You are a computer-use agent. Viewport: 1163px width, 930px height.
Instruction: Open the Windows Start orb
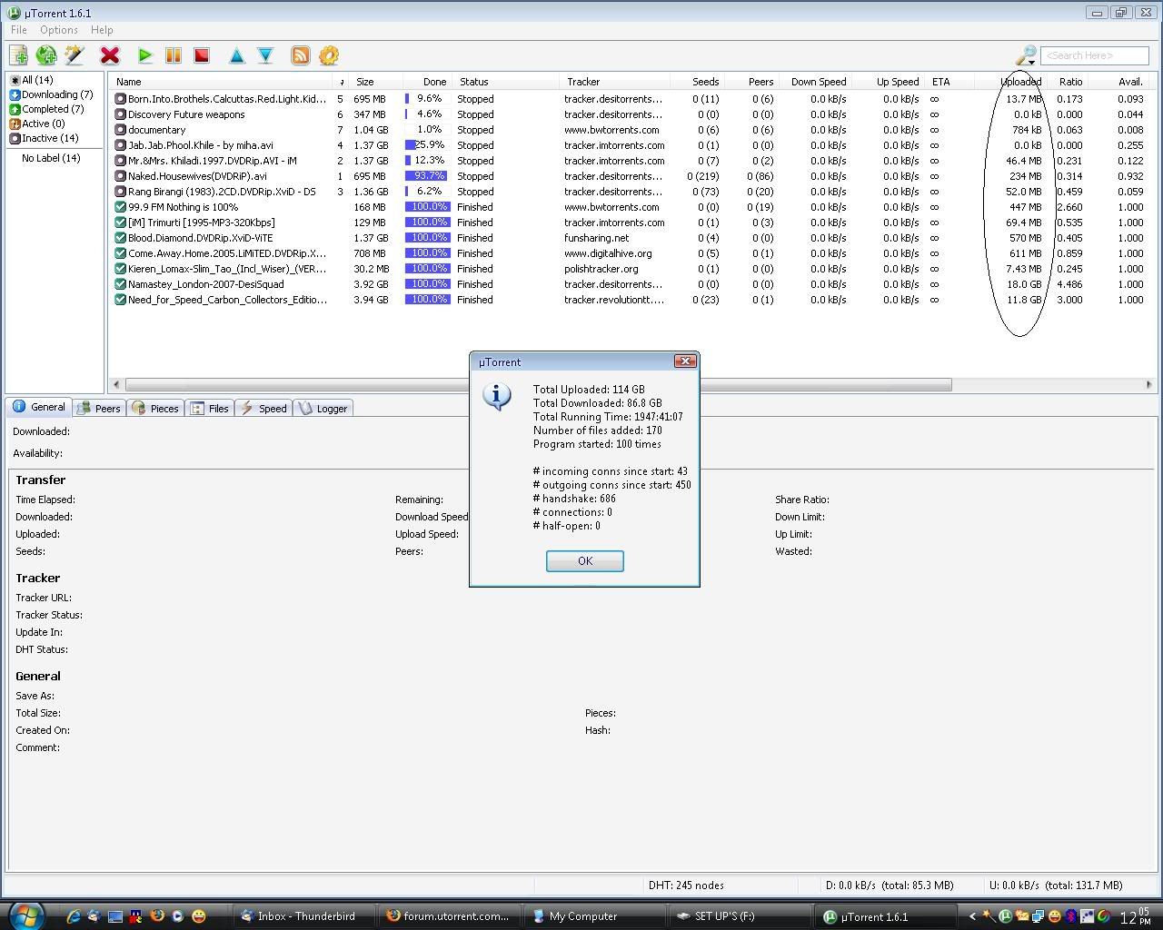click(x=25, y=915)
